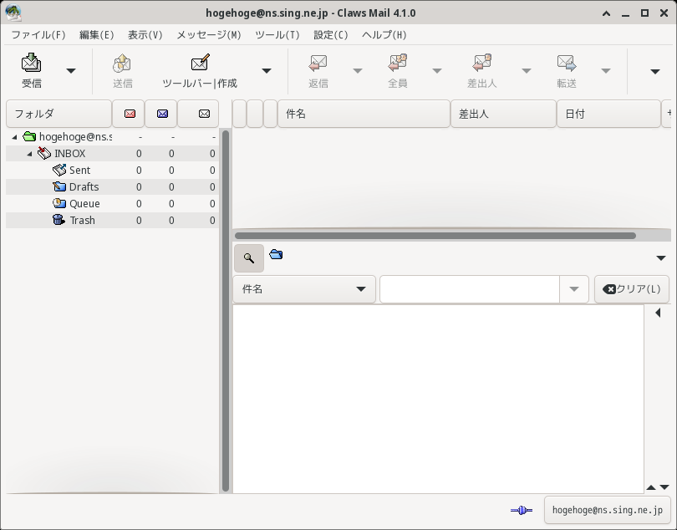Image resolution: width=677 pixels, height=530 pixels.
Task: Click the Sent folder icon
Action: click(59, 170)
